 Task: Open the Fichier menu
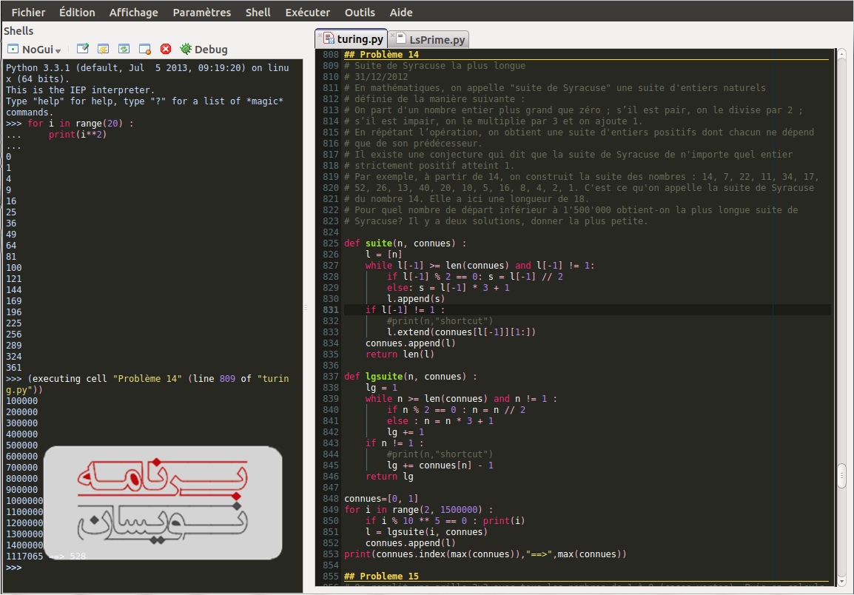pos(28,12)
